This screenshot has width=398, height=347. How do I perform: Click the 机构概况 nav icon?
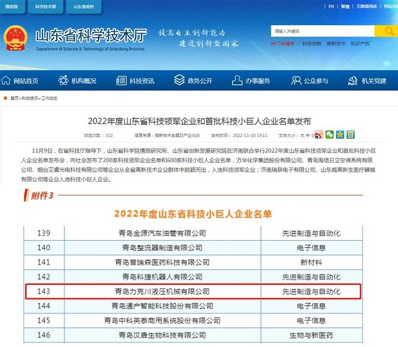pyautogui.click(x=63, y=81)
